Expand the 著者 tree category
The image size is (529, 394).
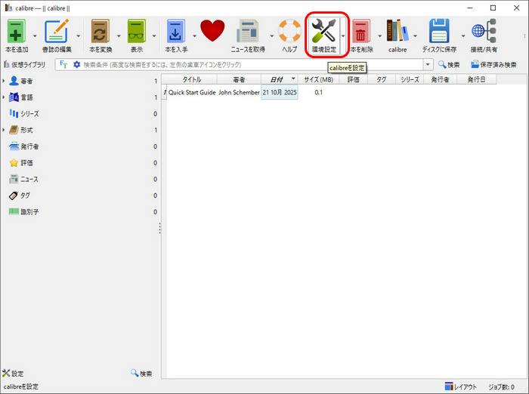4,81
